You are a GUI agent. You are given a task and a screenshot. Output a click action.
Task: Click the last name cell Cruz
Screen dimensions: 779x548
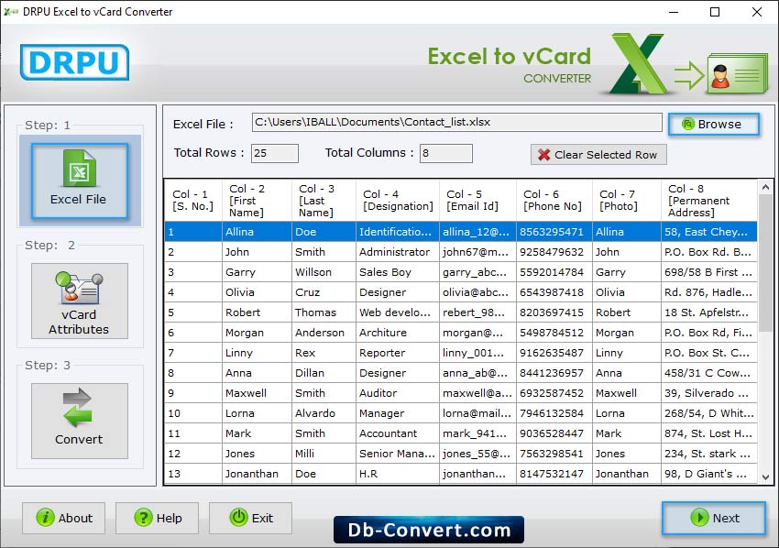pos(324,292)
